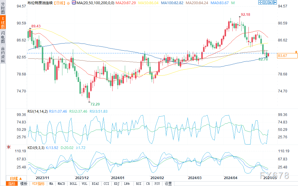
Task: Select the CR indicator button
Action: pos(148,184)
